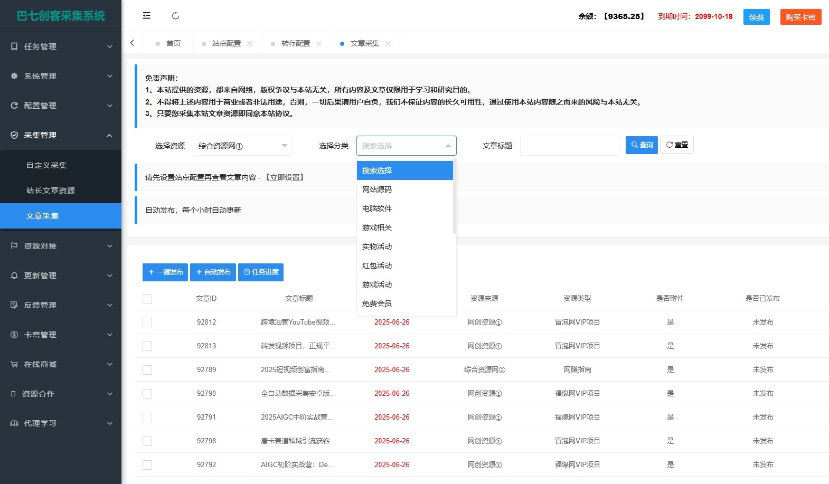Click the 文章标题 input field
The image size is (829, 484).
570,146
